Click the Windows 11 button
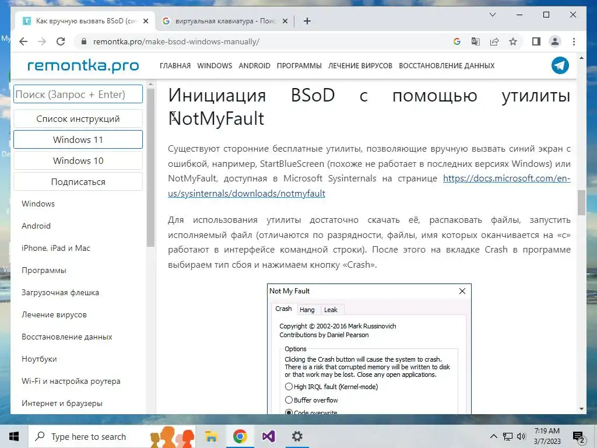597x448 pixels. [78, 140]
